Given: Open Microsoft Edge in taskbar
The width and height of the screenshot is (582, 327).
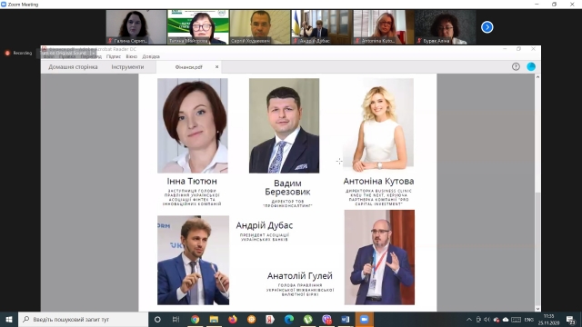Looking at the screenshot, I should tap(289, 319).
